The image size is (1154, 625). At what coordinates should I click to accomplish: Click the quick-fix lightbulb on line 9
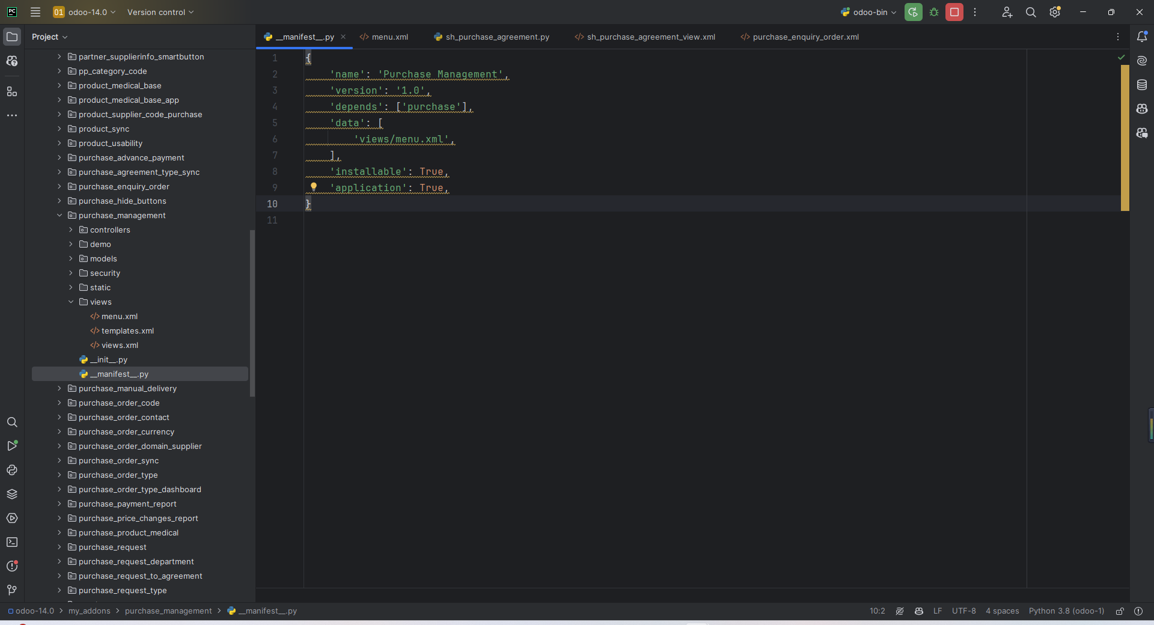[x=314, y=187]
